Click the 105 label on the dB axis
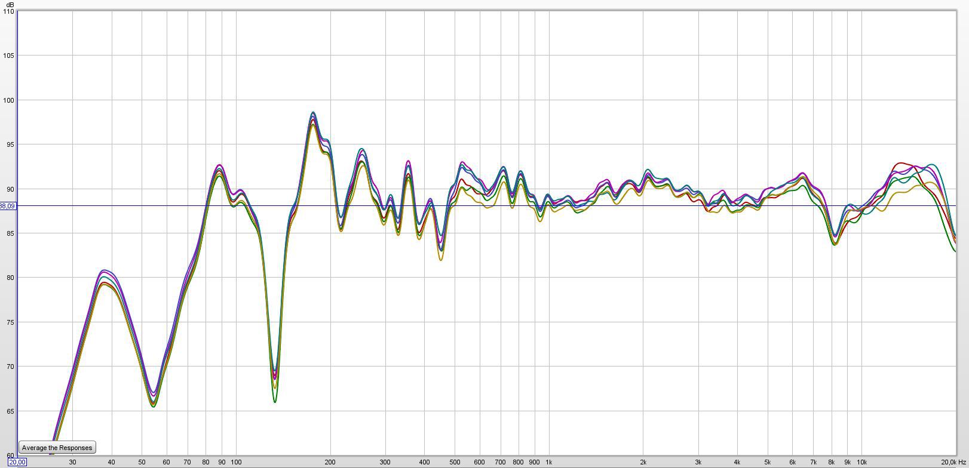Image resolution: width=969 pixels, height=468 pixels. coord(9,56)
